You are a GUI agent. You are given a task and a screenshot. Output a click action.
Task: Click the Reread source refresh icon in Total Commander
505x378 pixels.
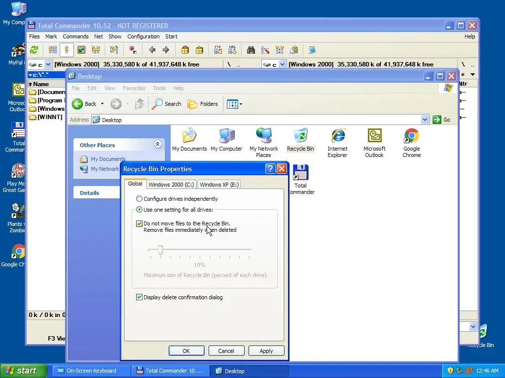[34, 50]
